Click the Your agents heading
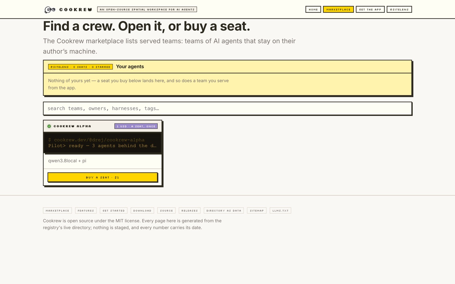Screen dimensions: 455x284 pyautogui.click(x=130, y=67)
